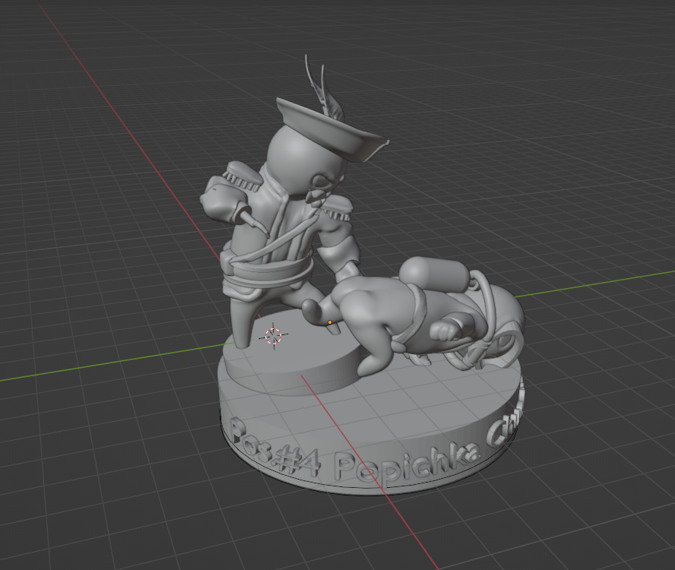The image size is (675, 570).
Task: Click the red-white 3D cursor crosshair
Action: pos(274,336)
